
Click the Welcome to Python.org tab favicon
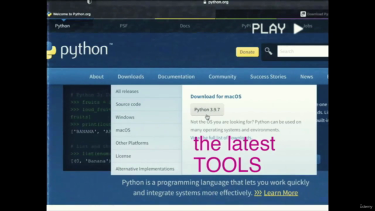(x=49, y=14)
